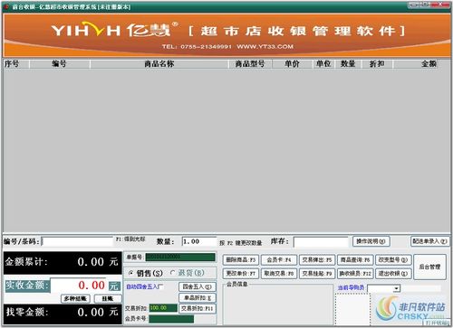Click the 交易折扣 field showing 100.00
453x328 pixels.
pyautogui.click(x=163, y=308)
